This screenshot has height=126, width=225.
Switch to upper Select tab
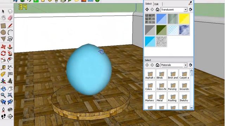click(x=148, y=4)
